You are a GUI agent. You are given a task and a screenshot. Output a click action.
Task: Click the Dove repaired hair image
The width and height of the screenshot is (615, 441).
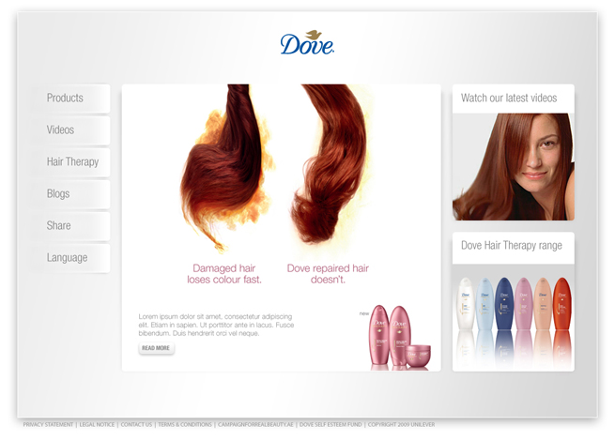(x=330, y=164)
